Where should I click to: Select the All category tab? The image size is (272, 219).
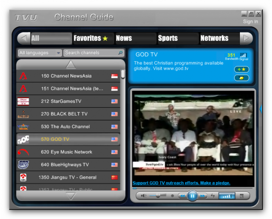point(51,38)
